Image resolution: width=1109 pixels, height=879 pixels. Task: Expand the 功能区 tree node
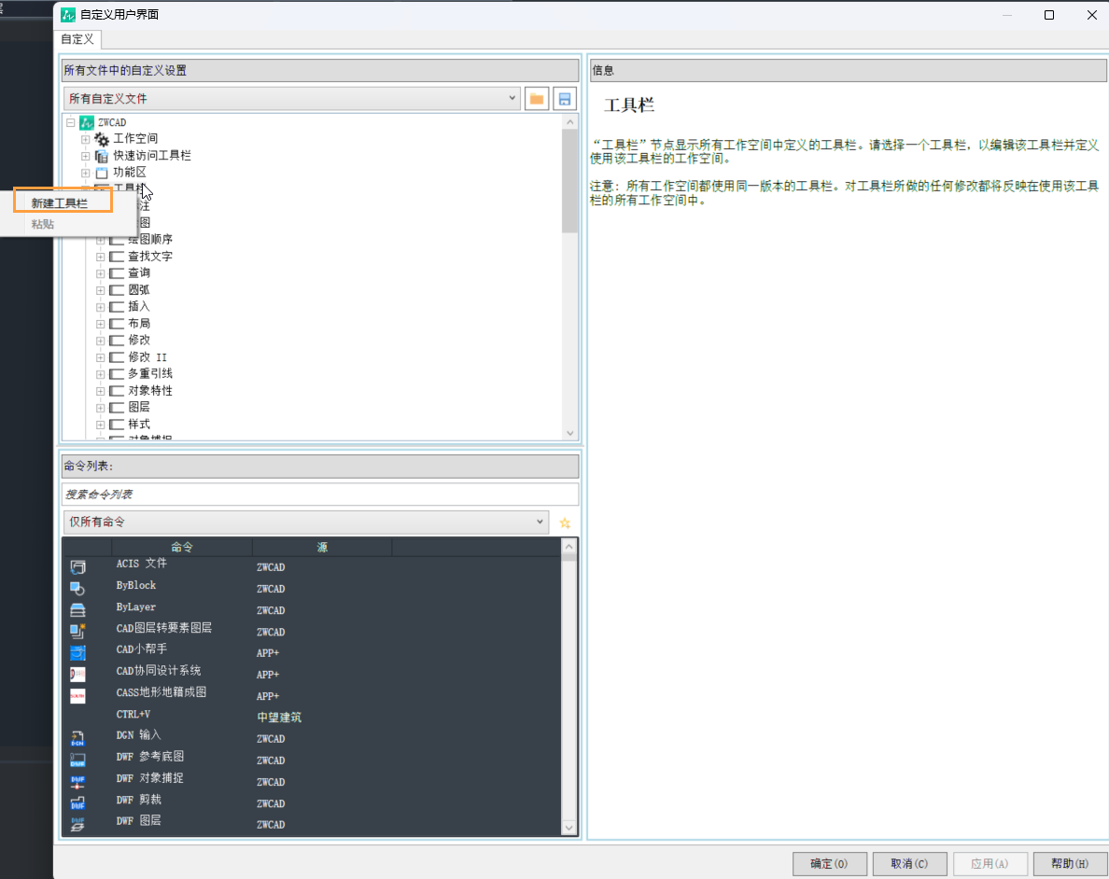pos(86,173)
